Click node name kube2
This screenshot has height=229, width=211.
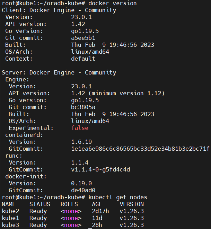pyautogui.click(x=10, y=211)
